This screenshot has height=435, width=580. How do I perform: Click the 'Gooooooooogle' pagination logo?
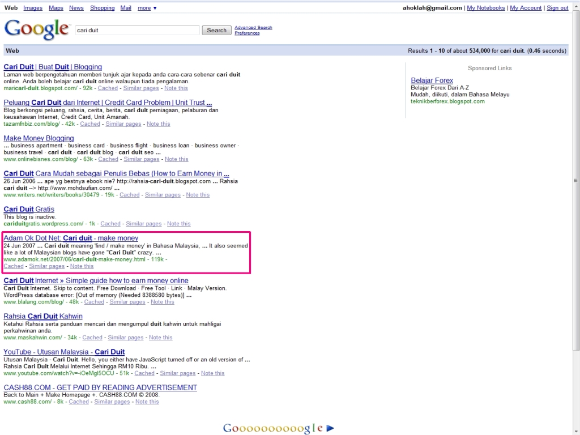click(273, 428)
